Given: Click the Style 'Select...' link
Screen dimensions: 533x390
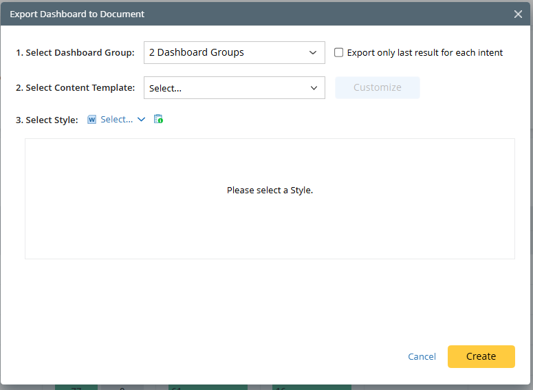Looking at the screenshot, I should pyautogui.click(x=116, y=120).
